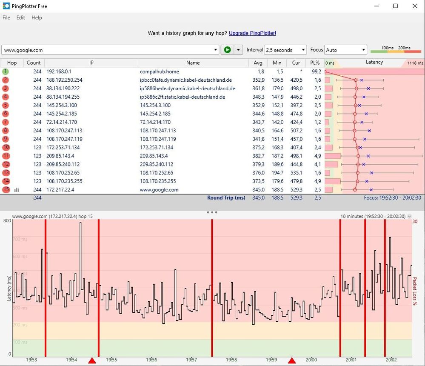
Task: Click the Round Trip (ms) summary label
Action: click(226, 197)
